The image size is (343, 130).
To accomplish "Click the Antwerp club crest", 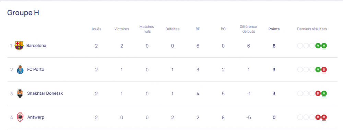I will (x=20, y=117).
